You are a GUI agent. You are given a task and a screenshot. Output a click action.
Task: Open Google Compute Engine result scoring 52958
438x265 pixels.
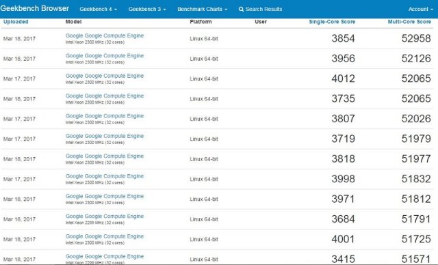point(105,36)
